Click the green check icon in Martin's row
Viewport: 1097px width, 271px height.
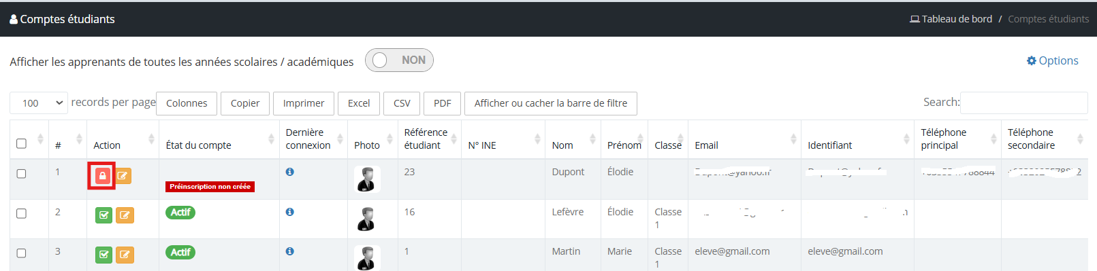[104, 255]
